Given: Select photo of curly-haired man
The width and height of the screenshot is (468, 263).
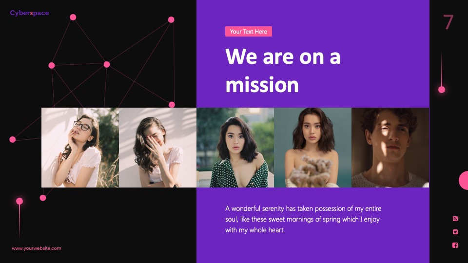Looking at the screenshot, I should click(x=390, y=147).
